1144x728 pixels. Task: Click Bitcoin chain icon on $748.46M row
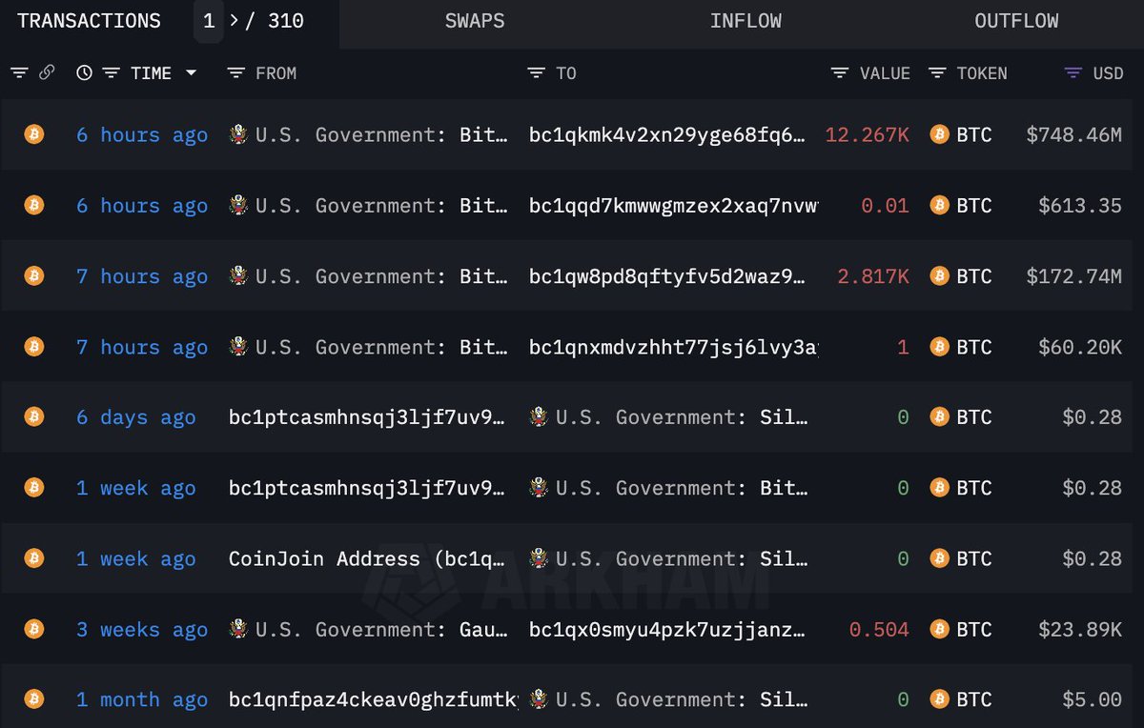pyautogui.click(x=34, y=134)
